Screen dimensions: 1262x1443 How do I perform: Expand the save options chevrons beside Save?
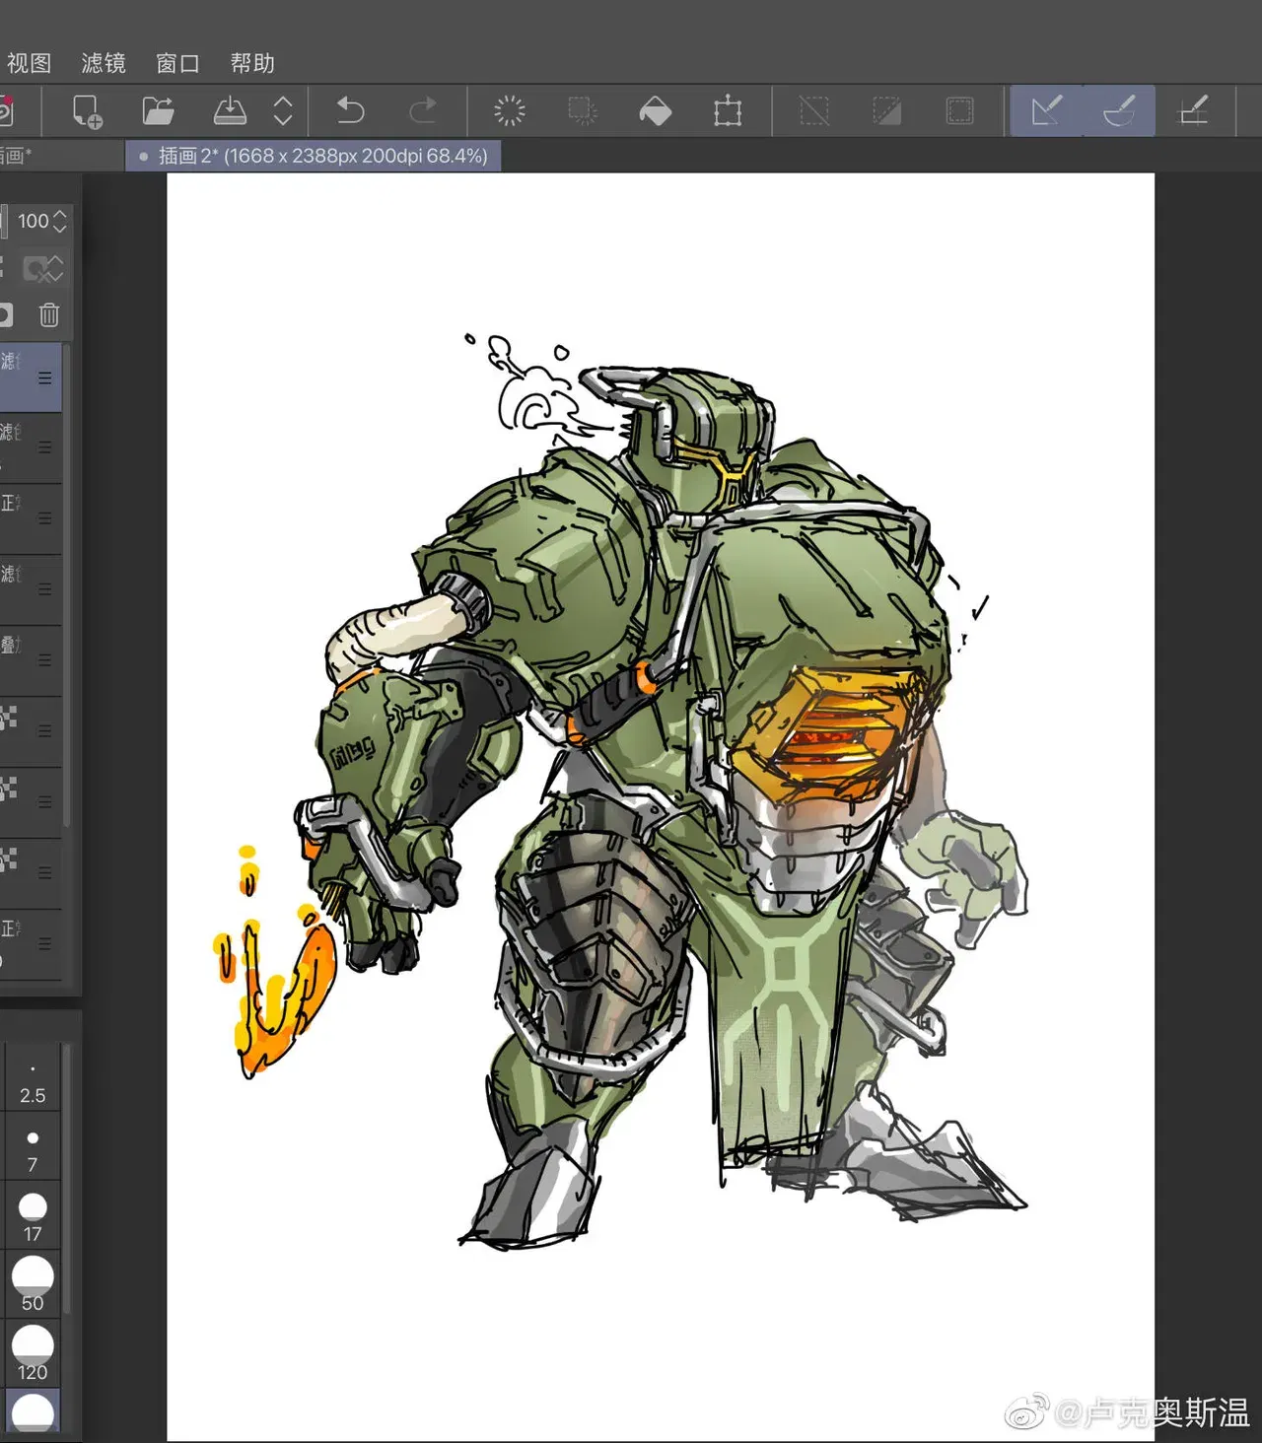(x=283, y=110)
